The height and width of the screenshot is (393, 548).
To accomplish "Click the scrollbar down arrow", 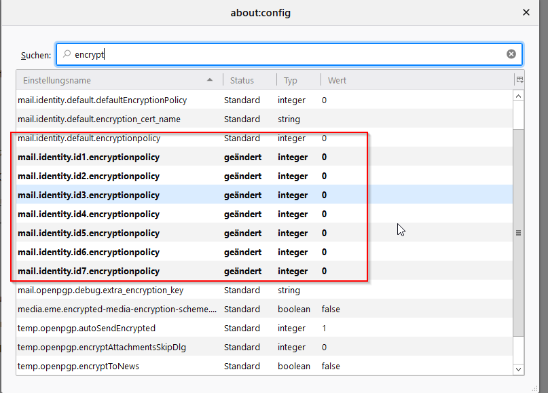I will [519, 369].
